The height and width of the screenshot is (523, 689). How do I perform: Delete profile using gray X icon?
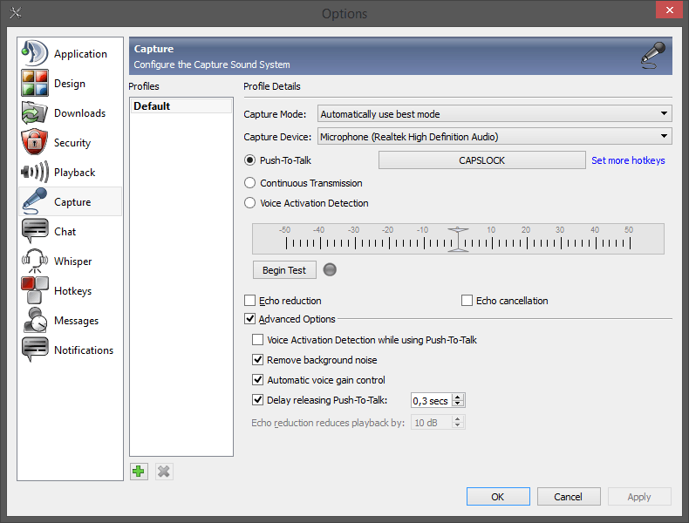pyautogui.click(x=164, y=472)
